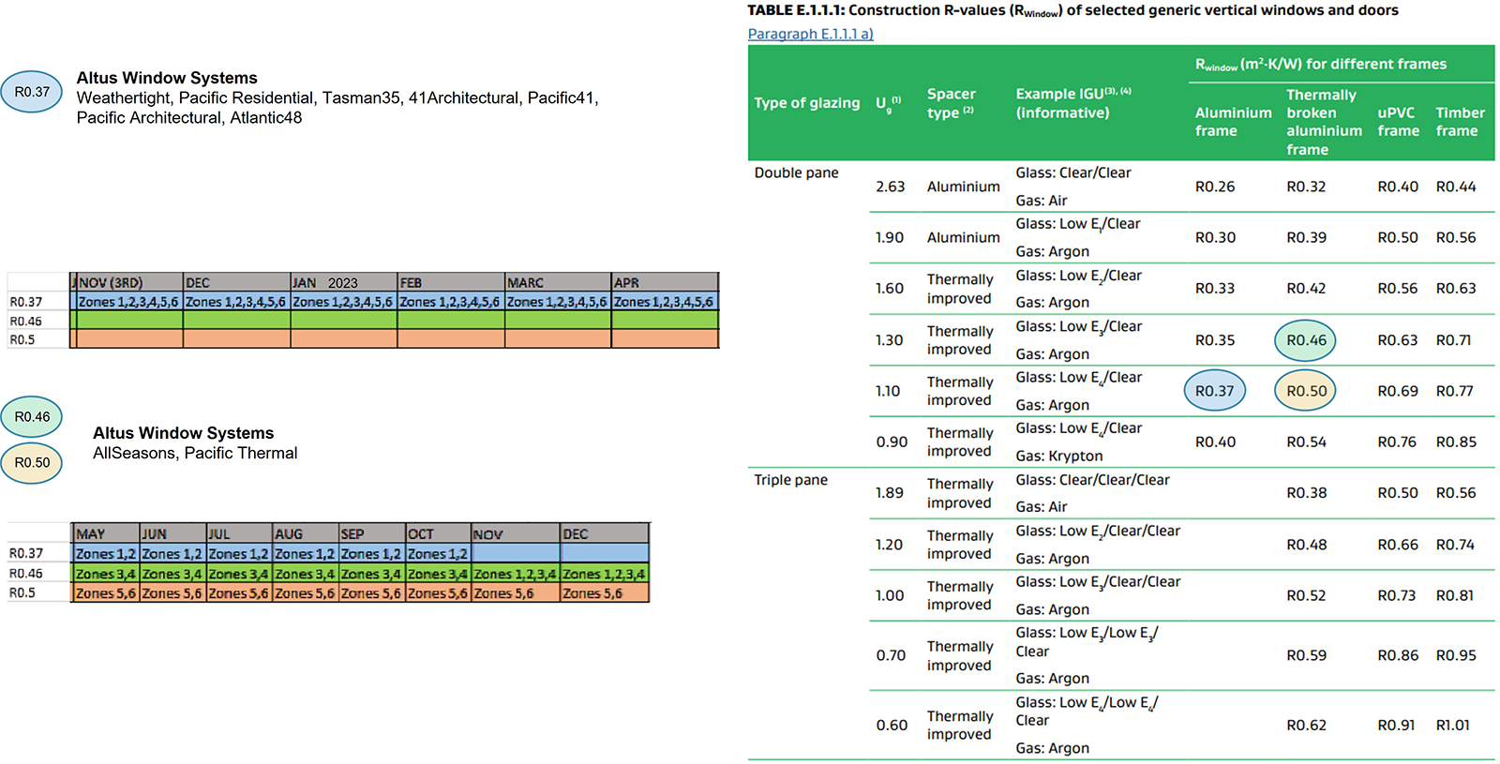Viewport: 1500px width, 764px height.
Task: Select the yellow-circled R0.50 value in table
Action: click(x=1305, y=391)
